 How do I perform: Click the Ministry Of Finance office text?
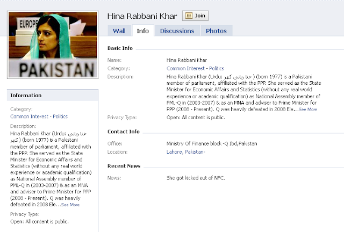(x=212, y=143)
